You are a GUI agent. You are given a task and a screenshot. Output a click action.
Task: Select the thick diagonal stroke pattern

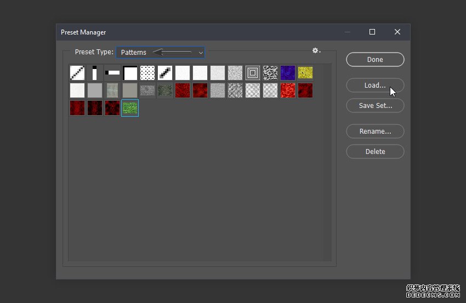tap(165, 73)
